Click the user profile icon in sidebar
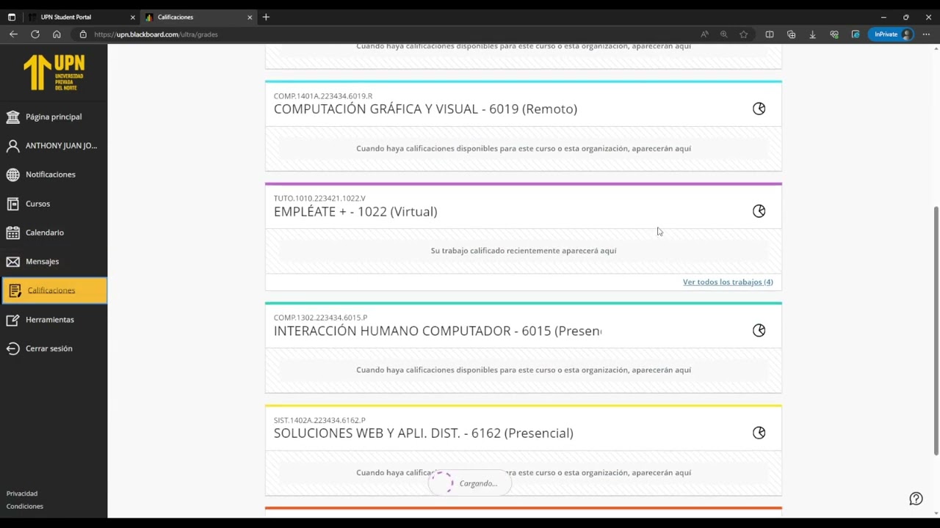940x528 pixels. pos(12,145)
